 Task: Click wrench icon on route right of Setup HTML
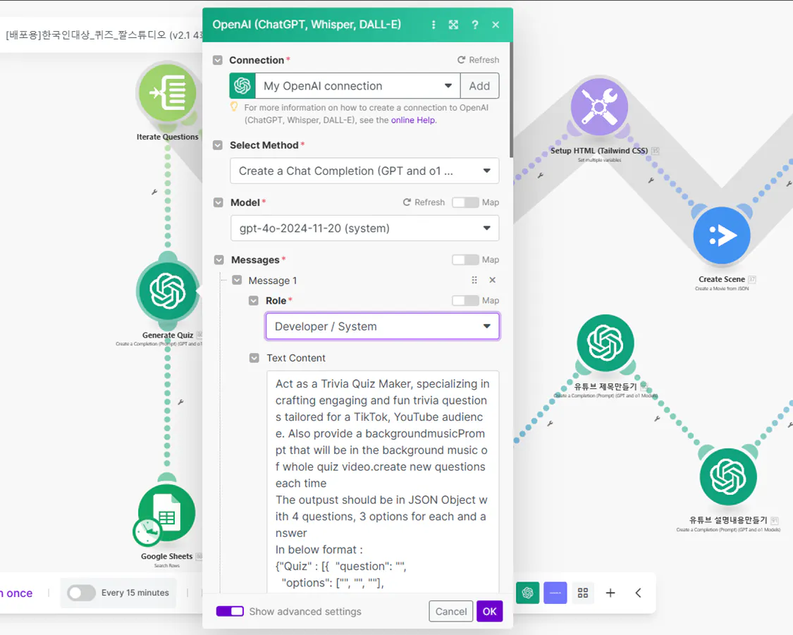pyautogui.click(x=651, y=180)
